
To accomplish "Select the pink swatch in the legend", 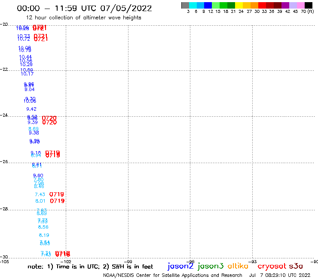I will tap(300, 5).
